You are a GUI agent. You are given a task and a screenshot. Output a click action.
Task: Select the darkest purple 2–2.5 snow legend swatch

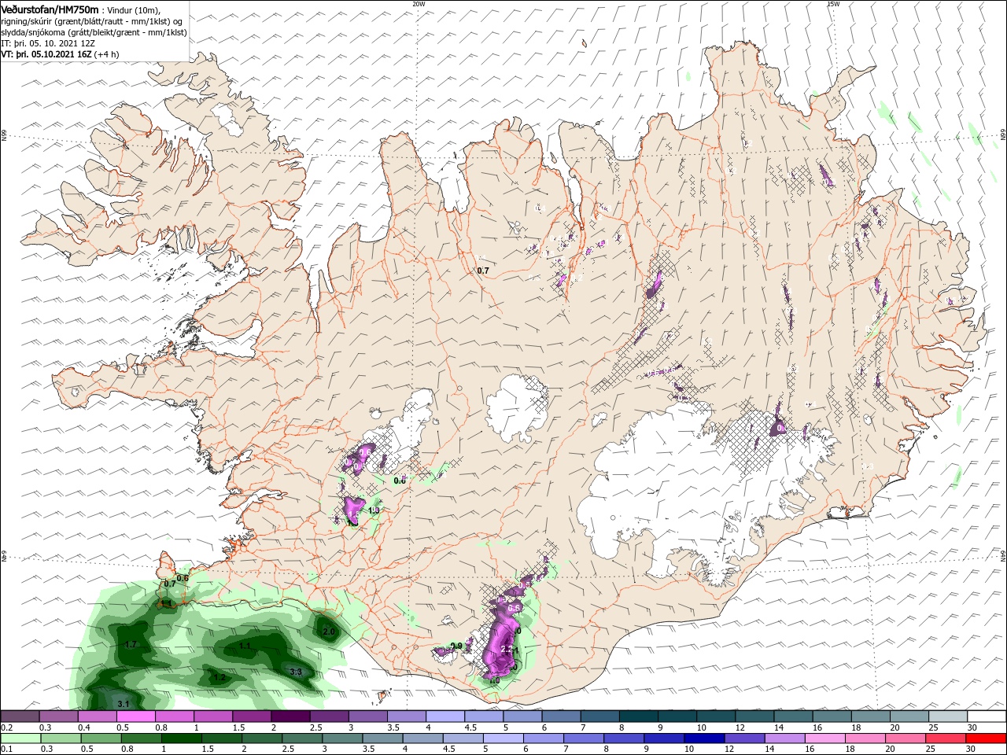coord(290,716)
